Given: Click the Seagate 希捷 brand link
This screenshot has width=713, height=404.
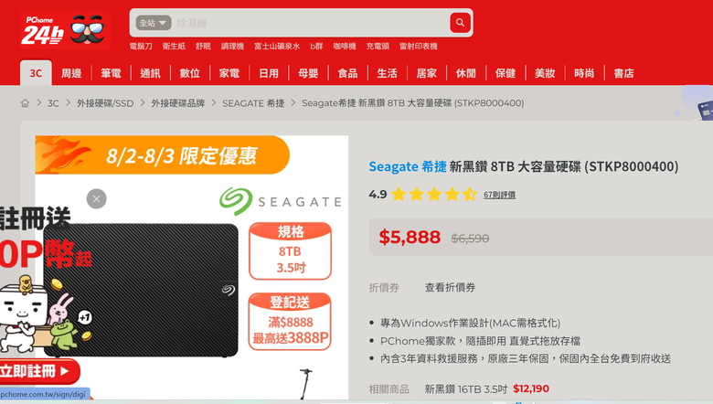Looking at the screenshot, I should point(408,166).
